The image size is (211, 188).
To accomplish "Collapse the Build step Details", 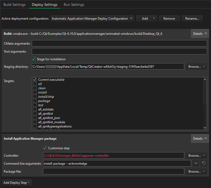I will 200,34.
